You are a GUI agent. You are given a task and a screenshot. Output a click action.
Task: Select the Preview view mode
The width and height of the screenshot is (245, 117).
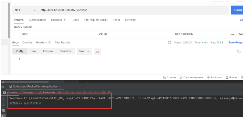48,51
